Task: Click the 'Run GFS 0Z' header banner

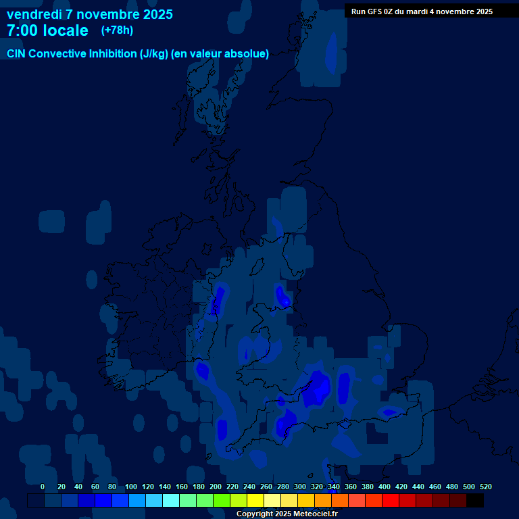Action: coord(422,11)
